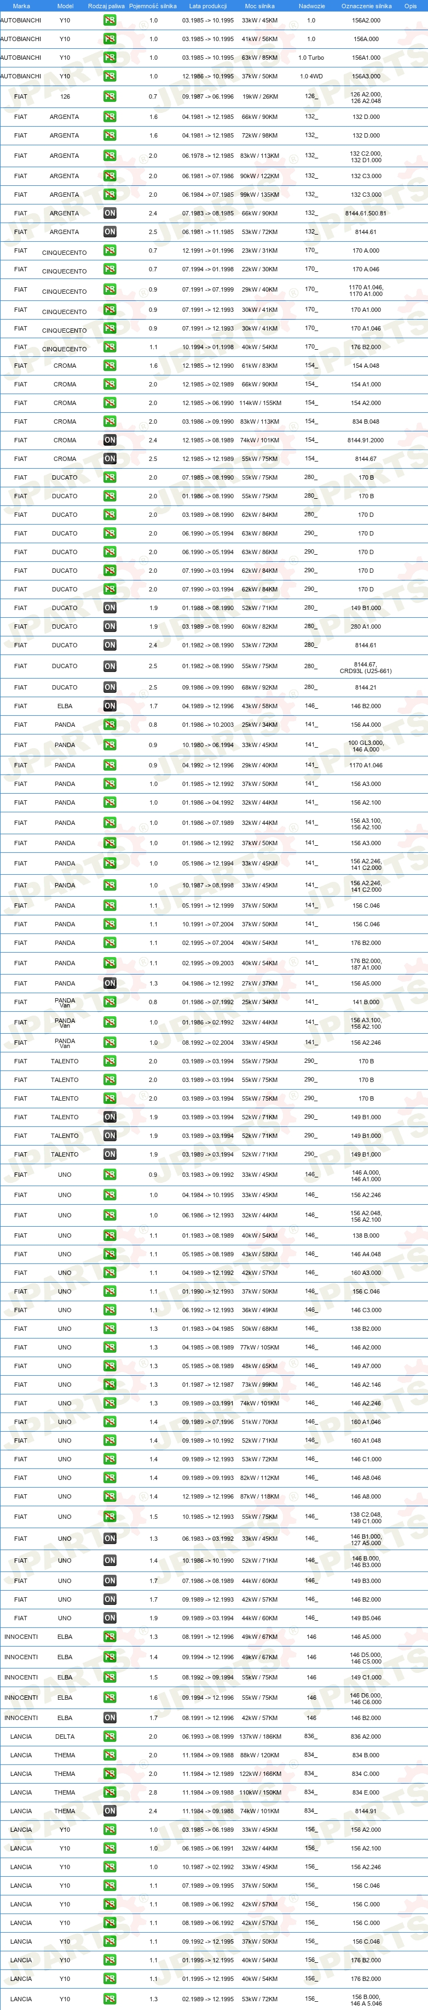Click diesel ON icon in Ducato CRD93L row
The width and height of the screenshot is (428, 2010).
pyautogui.click(x=110, y=667)
